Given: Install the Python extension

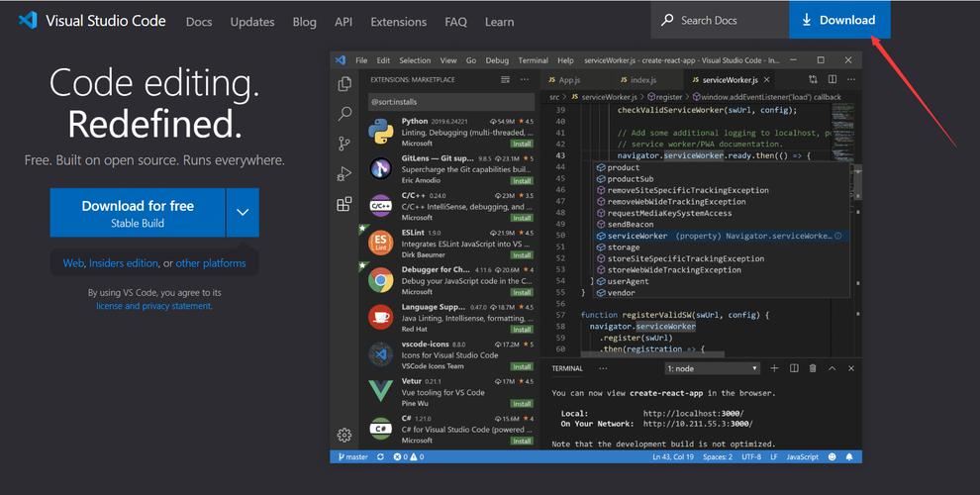Looking at the screenshot, I should point(522,144).
